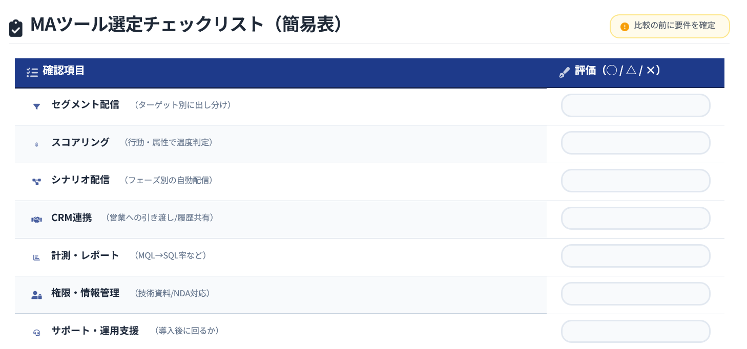The height and width of the screenshot is (349, 747).
Task: Click the user lock icon for 権限・情報管理
Action: (x=36, y=295)
